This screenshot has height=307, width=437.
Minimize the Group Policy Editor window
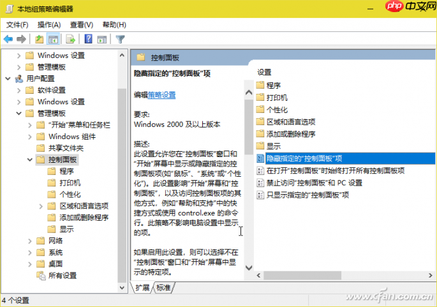coord(370,9)
